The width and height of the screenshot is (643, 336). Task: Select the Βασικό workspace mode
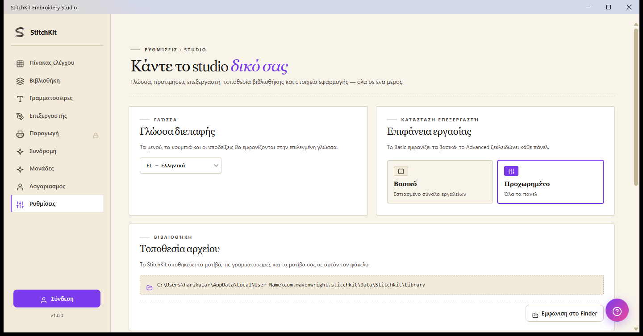click(x=440, y=182)
